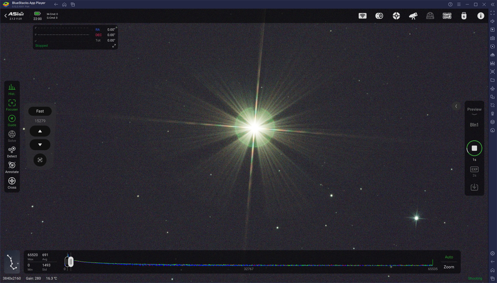Toggle the Hist. histogram panel
497x283 pixels.
tap(12, 89)
